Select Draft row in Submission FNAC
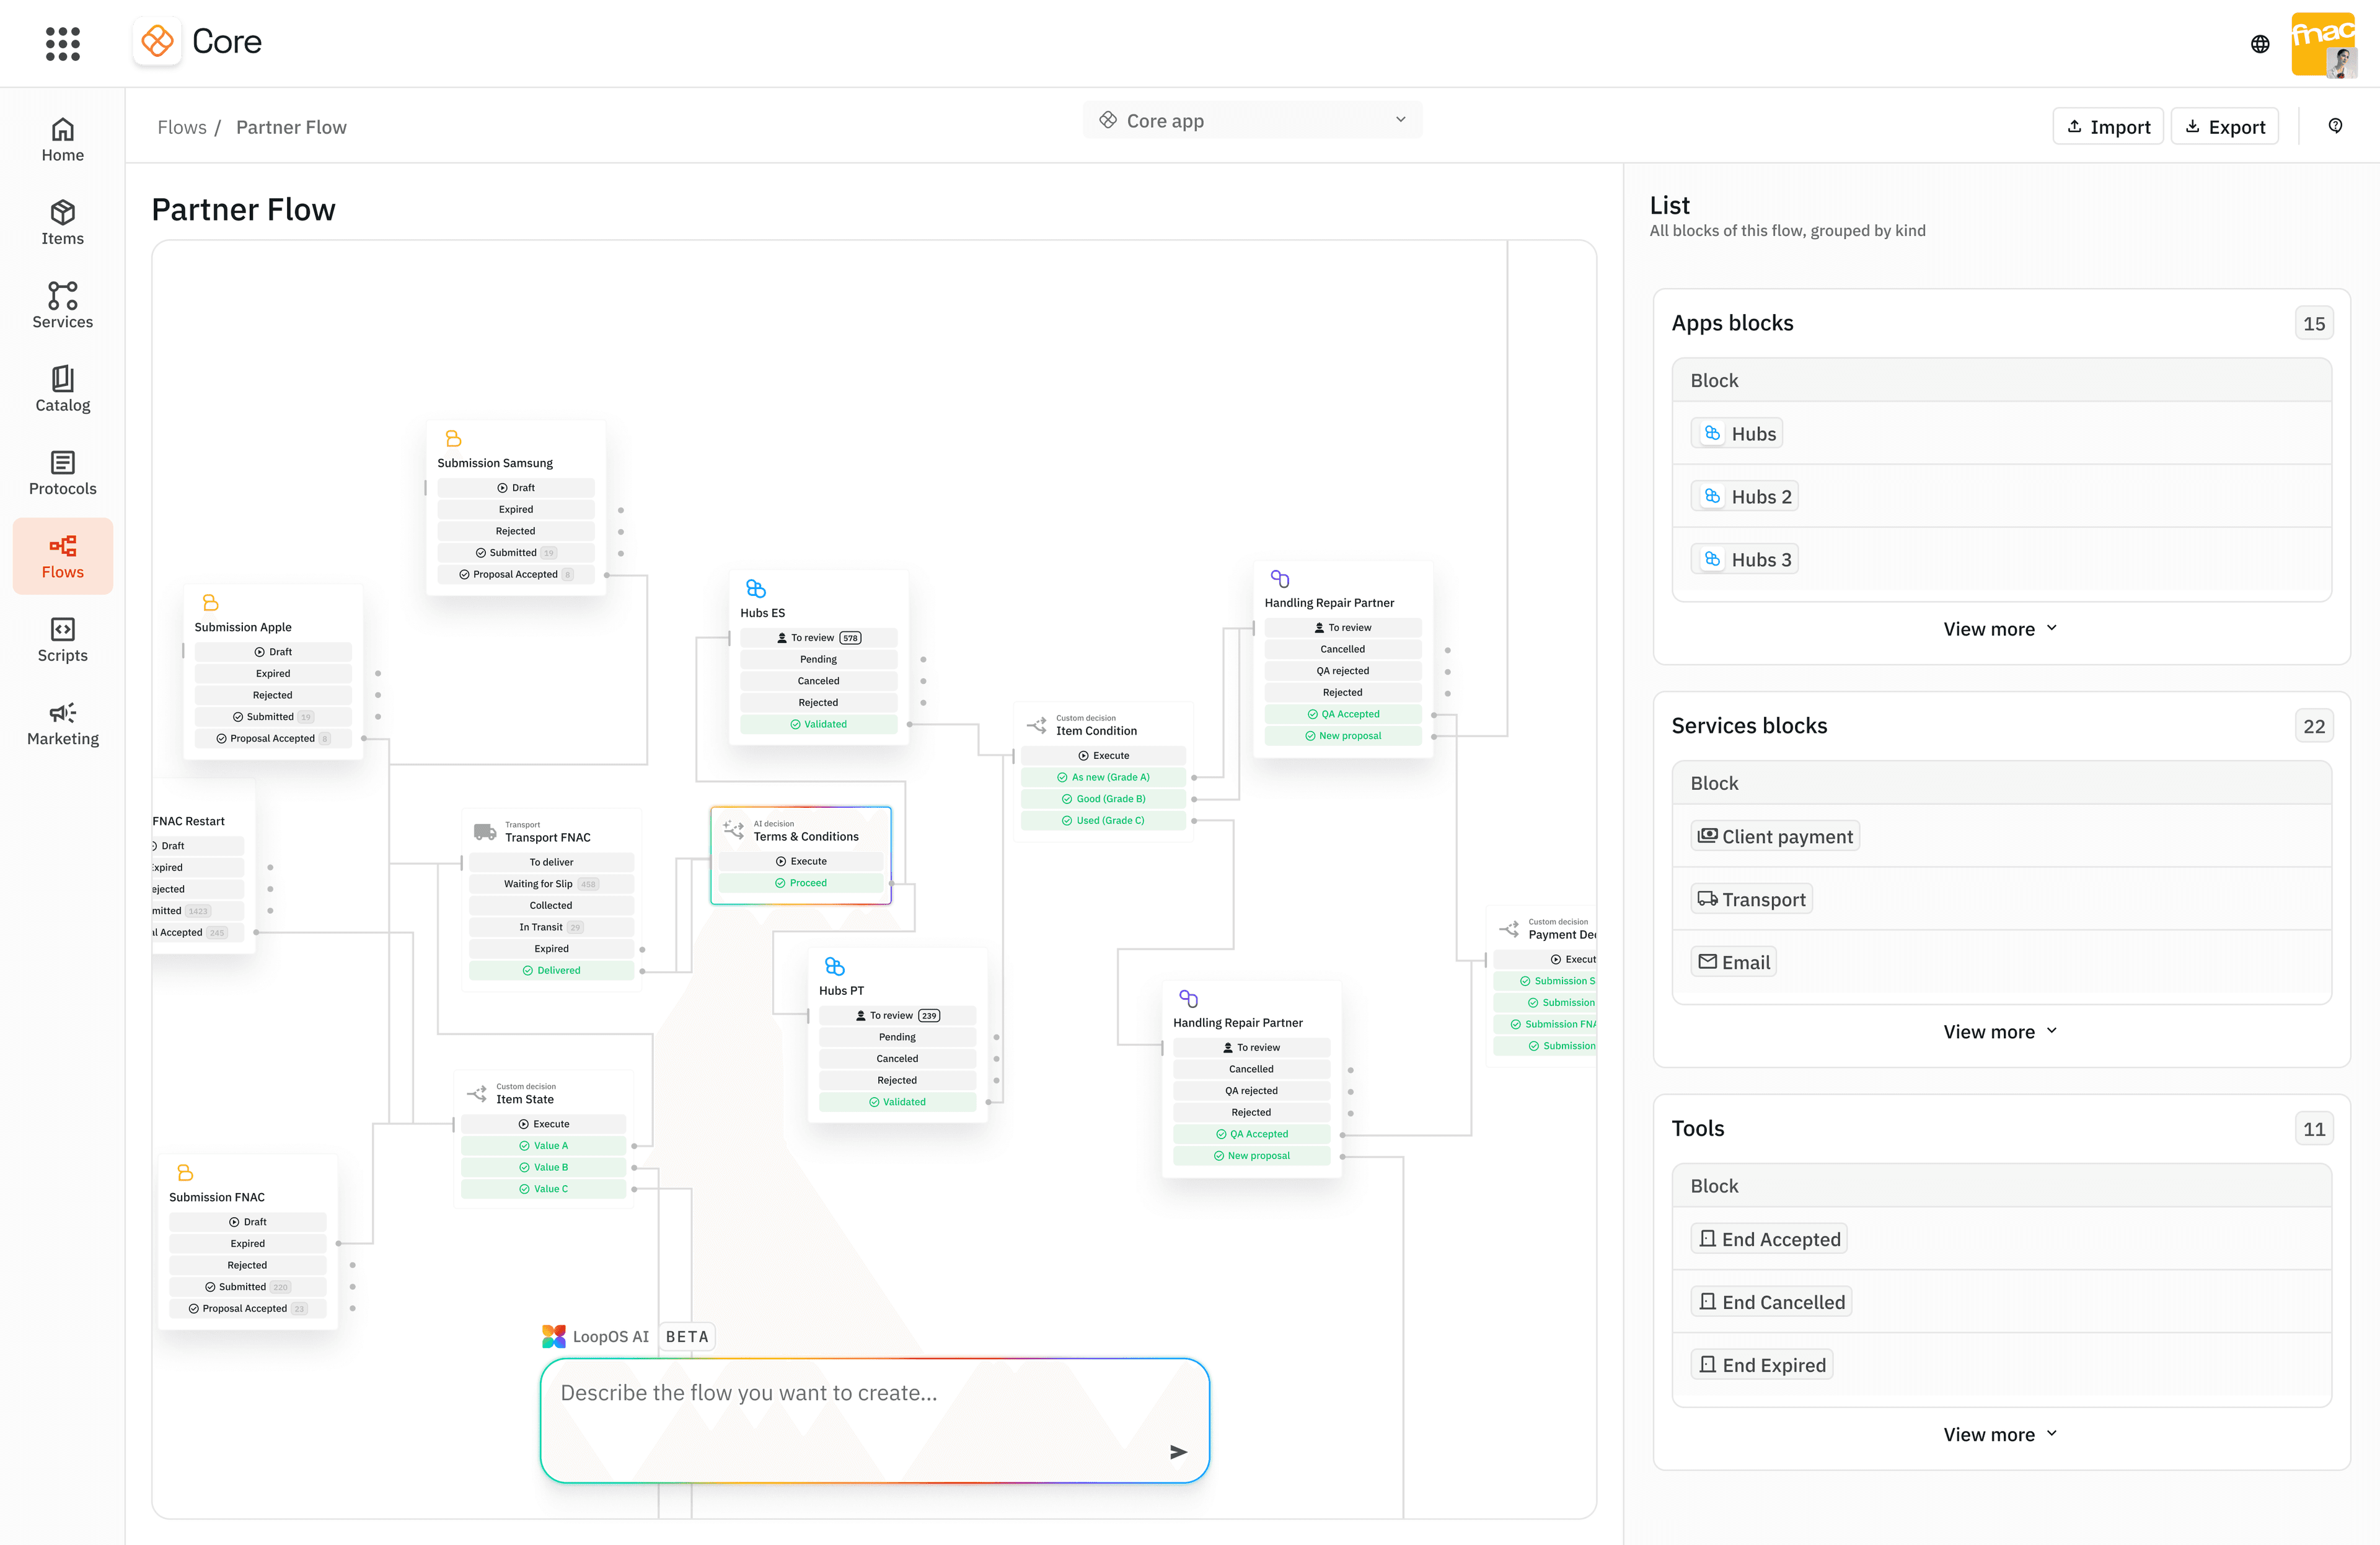Image resolution: width=2380 pixels, height=1545 pixels. [x=248, y=1222]
